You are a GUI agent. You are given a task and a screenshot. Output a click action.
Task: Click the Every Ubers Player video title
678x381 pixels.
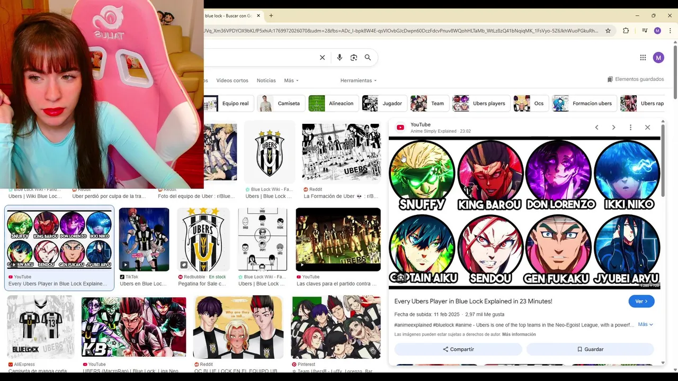(473, 302)
